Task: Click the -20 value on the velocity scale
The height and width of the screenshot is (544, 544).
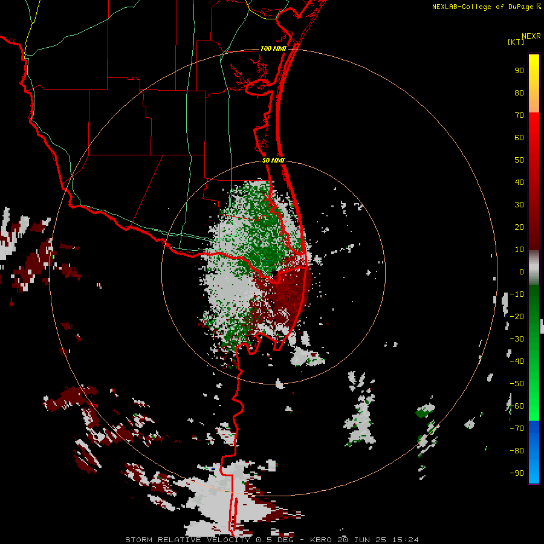Action: [x=517, y=317]
